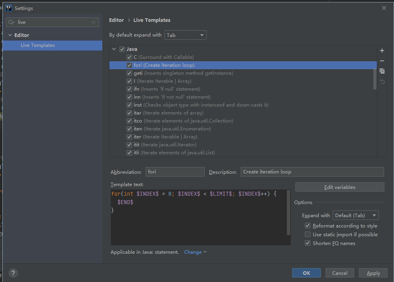Collapse the Editor section in sidebar
Screen dimensions: 394x282
click(10, 35)
